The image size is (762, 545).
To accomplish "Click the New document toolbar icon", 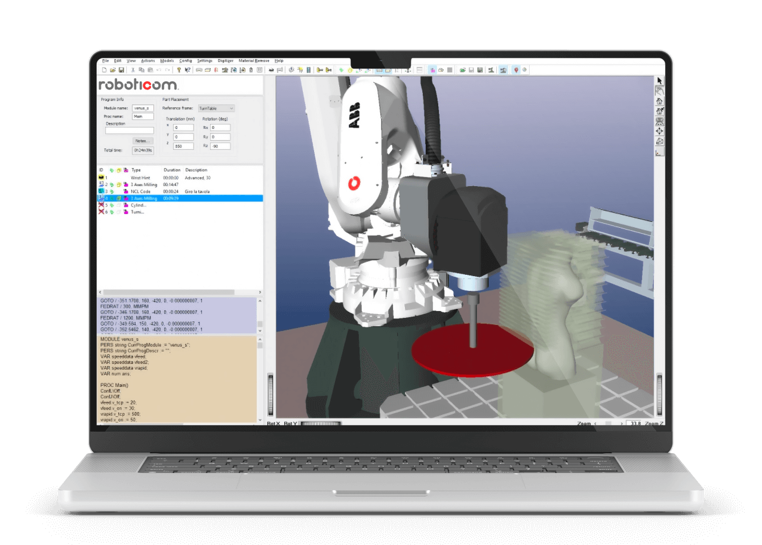I will point(105,70).
